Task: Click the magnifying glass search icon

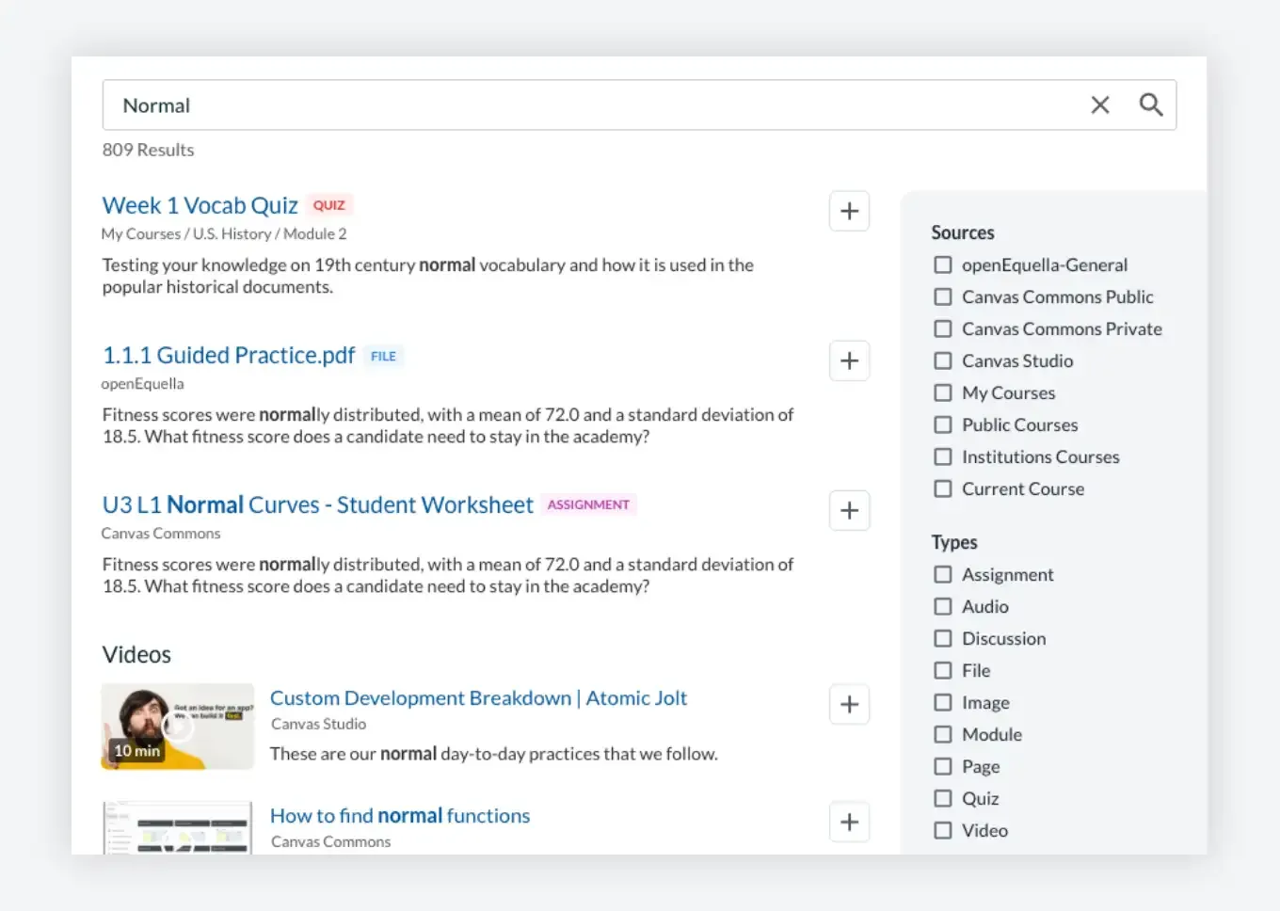Action: pos(1151,104)
